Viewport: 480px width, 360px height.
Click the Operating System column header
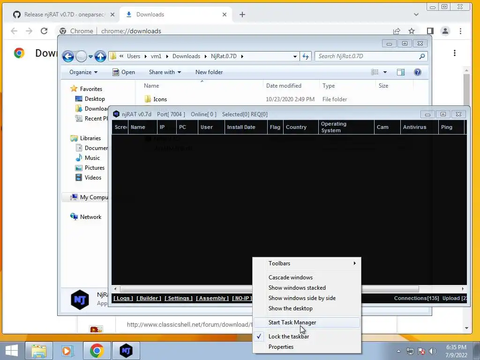[346, 127]
